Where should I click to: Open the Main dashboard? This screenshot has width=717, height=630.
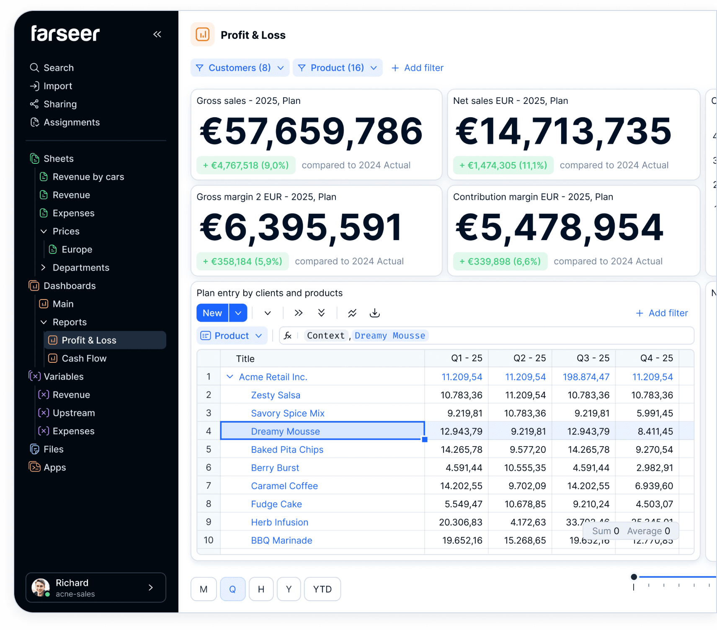click(57, 304)
